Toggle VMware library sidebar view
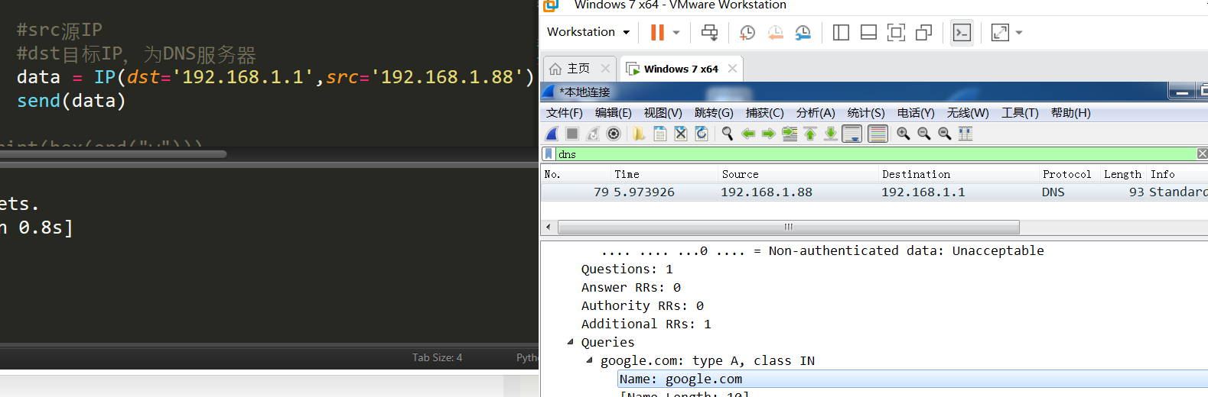The width and height of the screenshot is (1208, 397). click(841, 32)
